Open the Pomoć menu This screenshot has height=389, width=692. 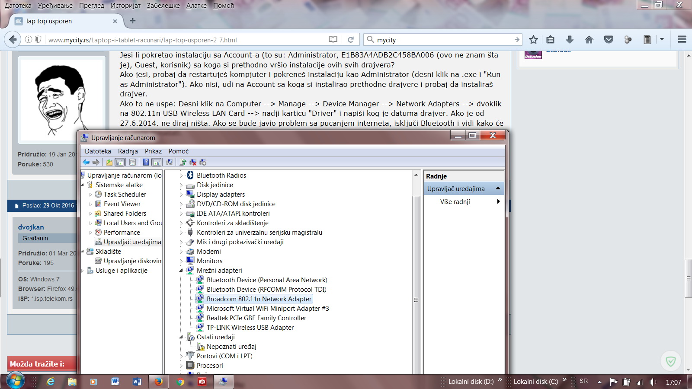coord(179,151)
